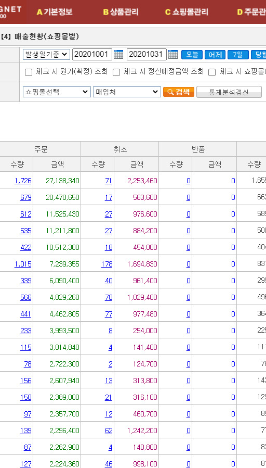Viewport: 266px width, 468px height.
Task: Open the 매입처 dropdown
Action: pos(127,92)
